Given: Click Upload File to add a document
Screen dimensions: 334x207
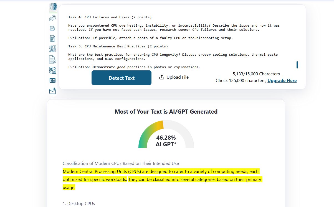Looking at the screenshot, I should (174, 77).
